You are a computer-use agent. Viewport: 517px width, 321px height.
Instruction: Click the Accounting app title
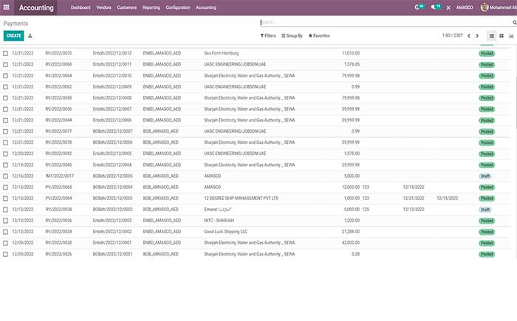pos(36,7)
